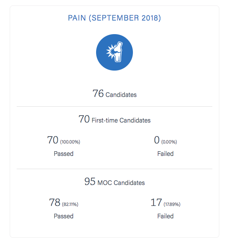Click the Passed label under first-time candidates

point(64,154)
